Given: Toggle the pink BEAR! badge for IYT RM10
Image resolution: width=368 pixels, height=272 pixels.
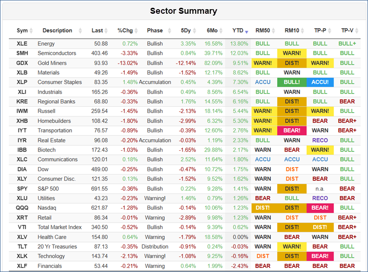Looking at the screenshot, I should [292, 131].
